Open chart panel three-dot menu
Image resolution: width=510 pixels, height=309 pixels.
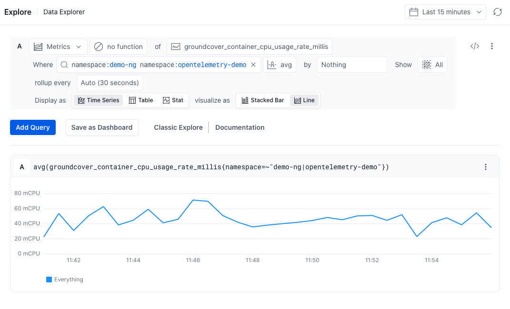tap(486, 167)
